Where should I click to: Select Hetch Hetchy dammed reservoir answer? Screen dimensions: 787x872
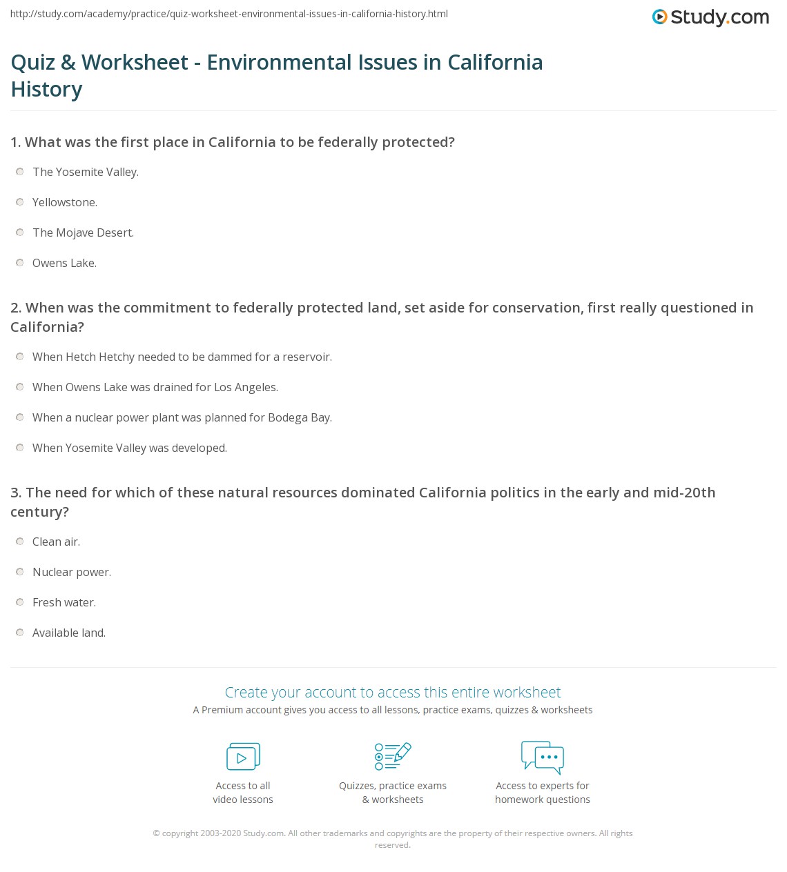point(20,357)
